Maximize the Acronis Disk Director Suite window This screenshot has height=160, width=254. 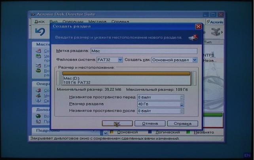coord(213,15)
